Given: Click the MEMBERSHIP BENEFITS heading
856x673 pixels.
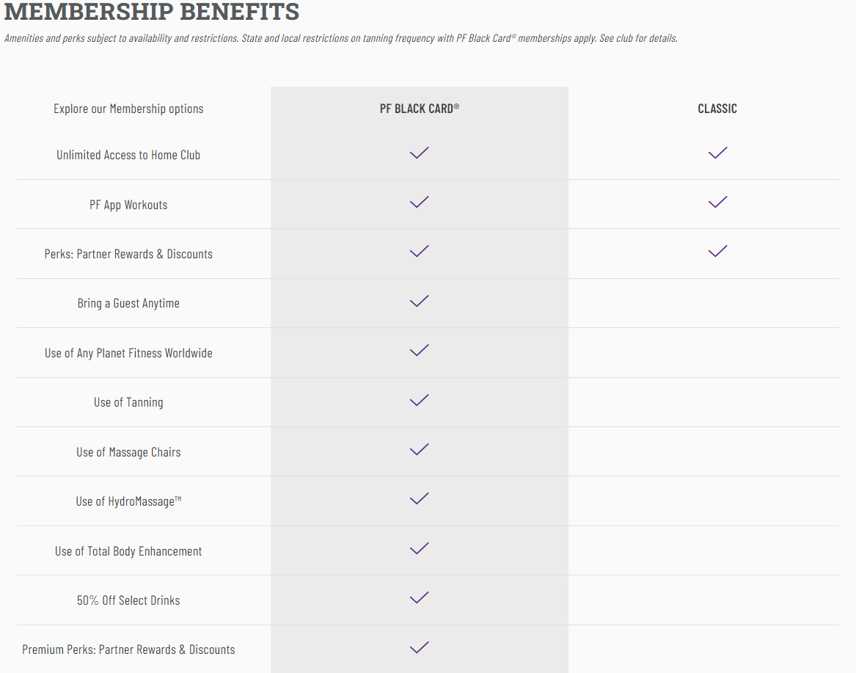Looking at the screenshot, I should click(152, 12).
